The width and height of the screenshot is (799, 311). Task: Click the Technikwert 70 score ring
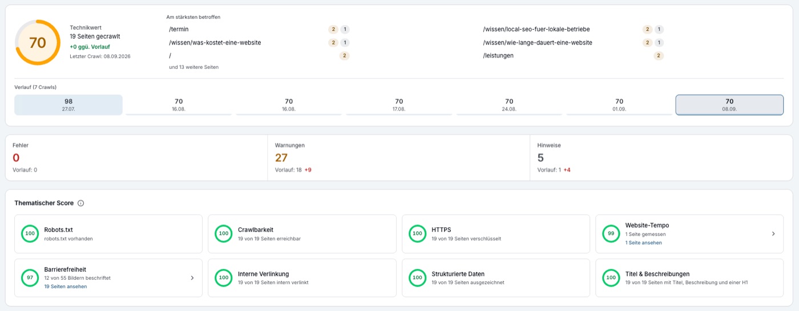point(38,43)
